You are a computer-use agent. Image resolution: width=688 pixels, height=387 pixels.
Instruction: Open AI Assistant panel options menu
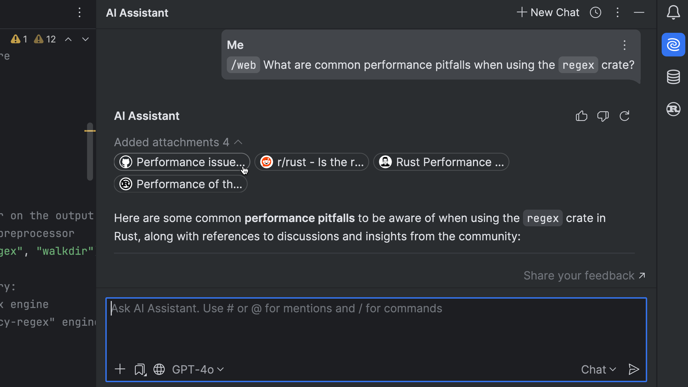point(617,13)
